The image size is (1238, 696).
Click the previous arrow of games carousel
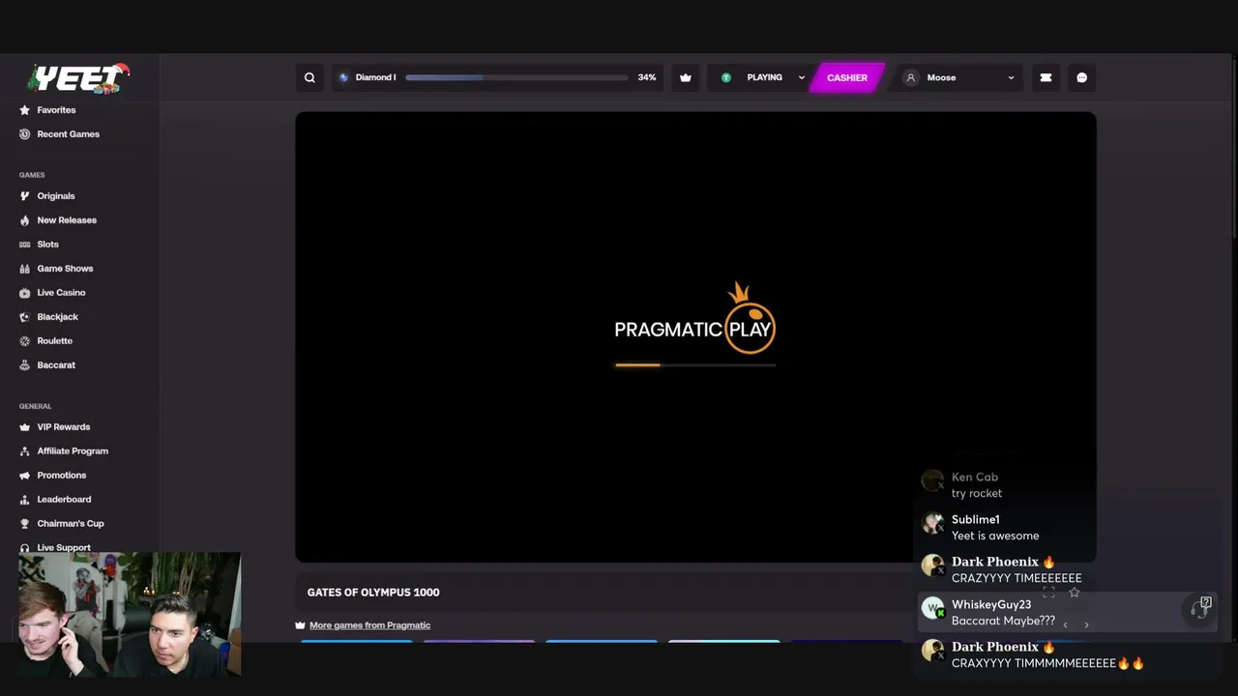coord(1065,625)
